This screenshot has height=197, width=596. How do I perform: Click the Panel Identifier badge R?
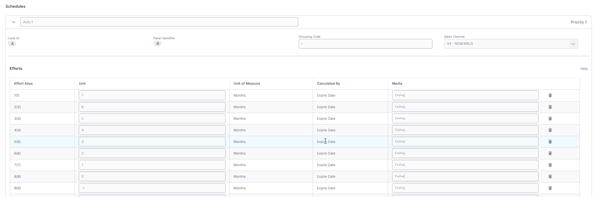(x=157, y=44)
